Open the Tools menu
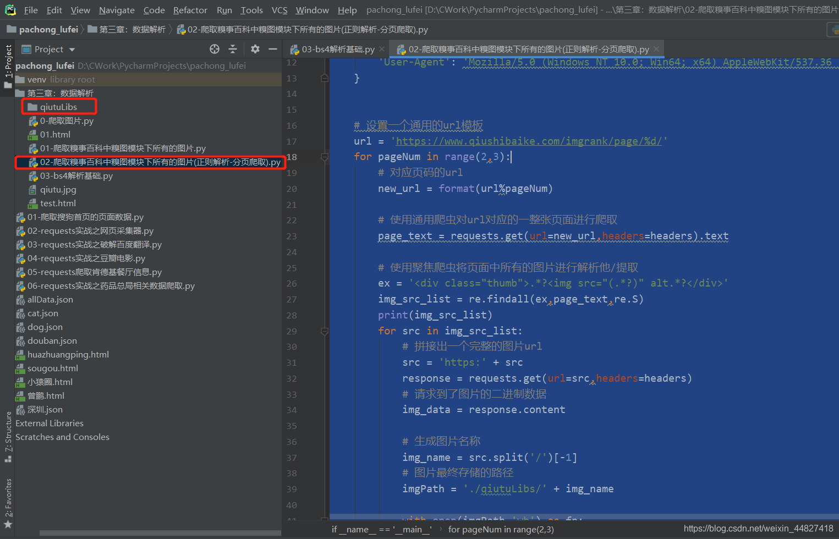This screenshot has height=539, width=839. click(x=252, y=10)
